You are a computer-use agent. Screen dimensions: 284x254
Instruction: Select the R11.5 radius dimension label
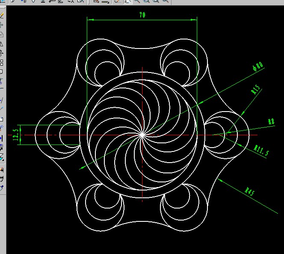[261, 151]
